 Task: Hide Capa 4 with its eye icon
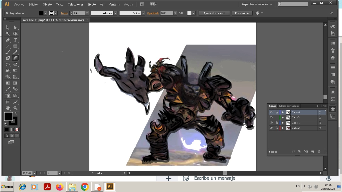(x=271, y=112)
